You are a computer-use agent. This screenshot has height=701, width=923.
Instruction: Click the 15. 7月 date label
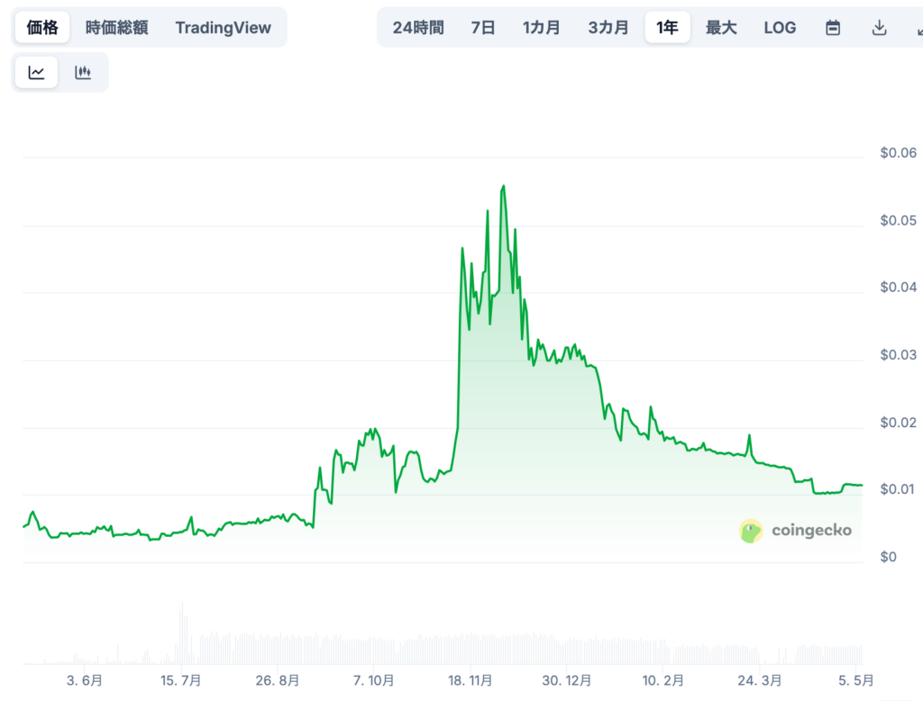coord(180,681)
